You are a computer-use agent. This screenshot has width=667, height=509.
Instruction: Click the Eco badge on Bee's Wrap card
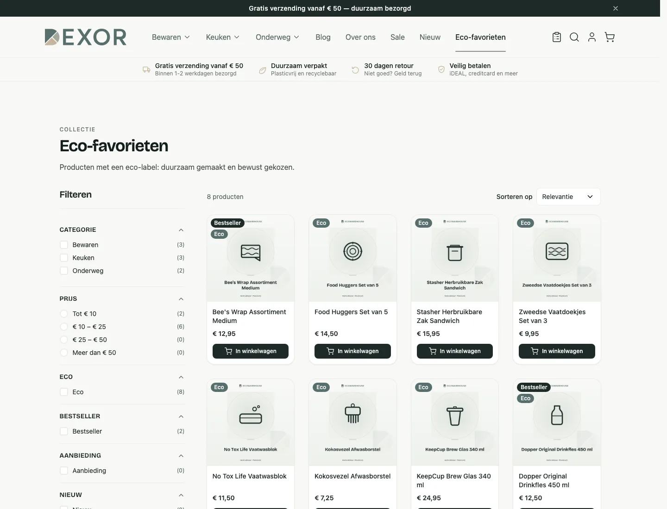click(x=219, y=234)
